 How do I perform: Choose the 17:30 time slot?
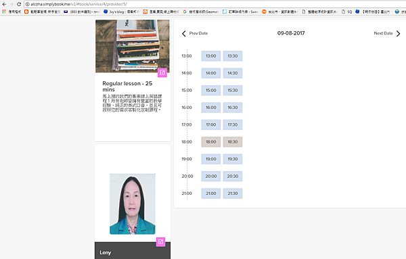[233, 124]
